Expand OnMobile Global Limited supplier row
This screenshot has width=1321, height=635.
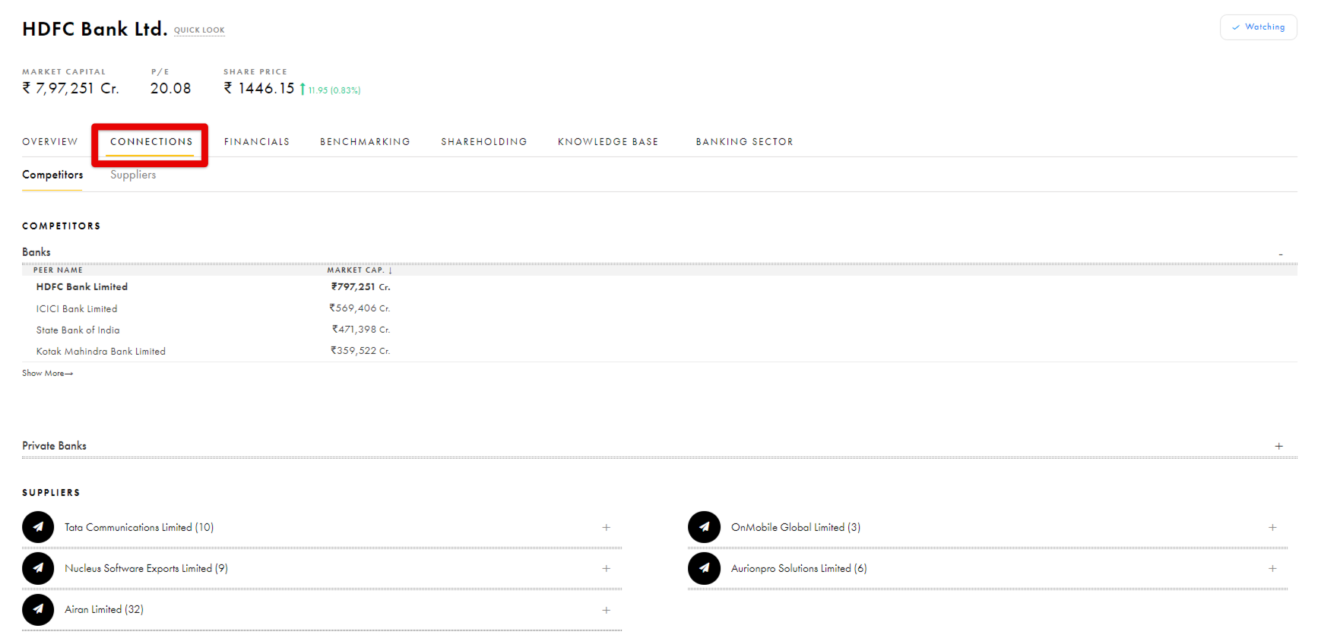[1272, 527]
